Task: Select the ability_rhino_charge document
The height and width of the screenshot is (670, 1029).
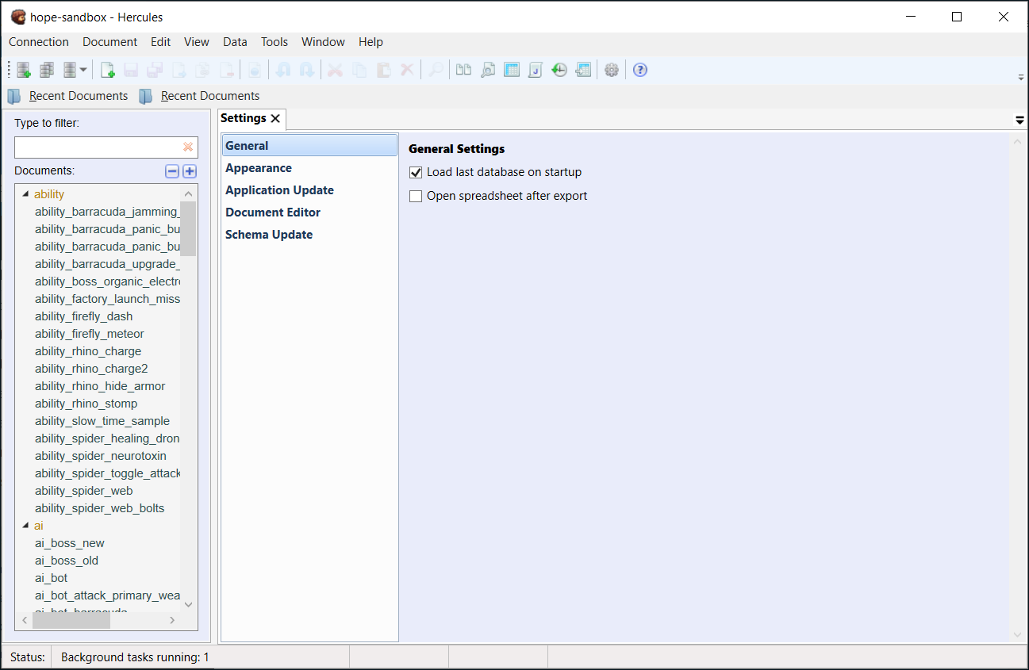Action: pos(88,351)
